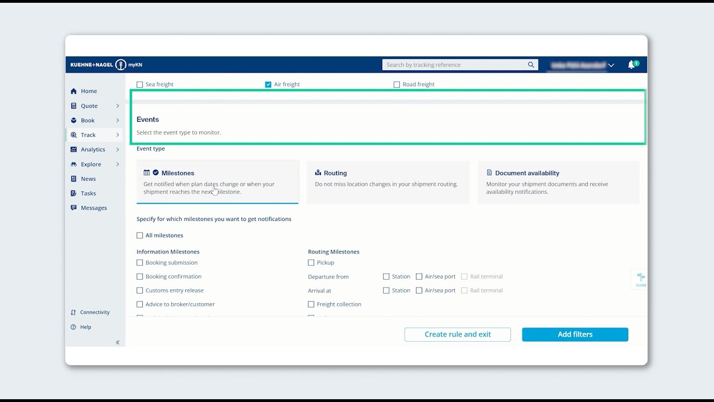Click the News icon in sidebar
Viewport: 714px width, 402px height.
click(x=74, y=179)
